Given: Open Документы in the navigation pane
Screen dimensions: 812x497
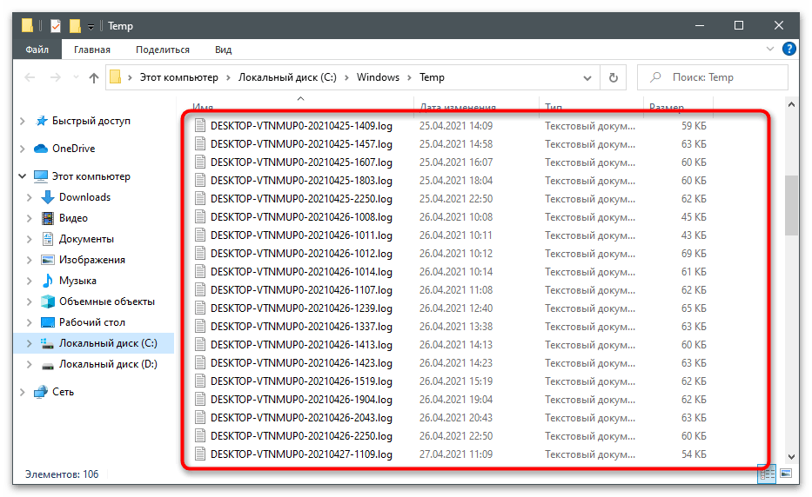Looking at the screenshot, I should [x=86, y=239].
